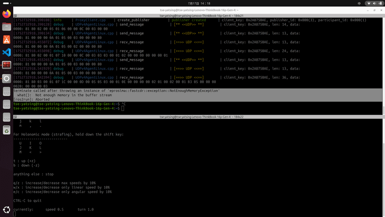Click 'e/c : increase/decrease only angular speed' line
The height and width of the screenshot is (217, 385).
click(62, 192)
